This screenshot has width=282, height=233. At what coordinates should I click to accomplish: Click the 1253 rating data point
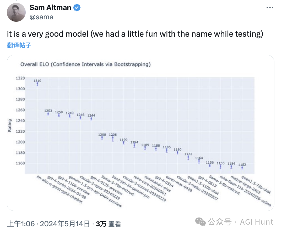click(x=48, y=114)
